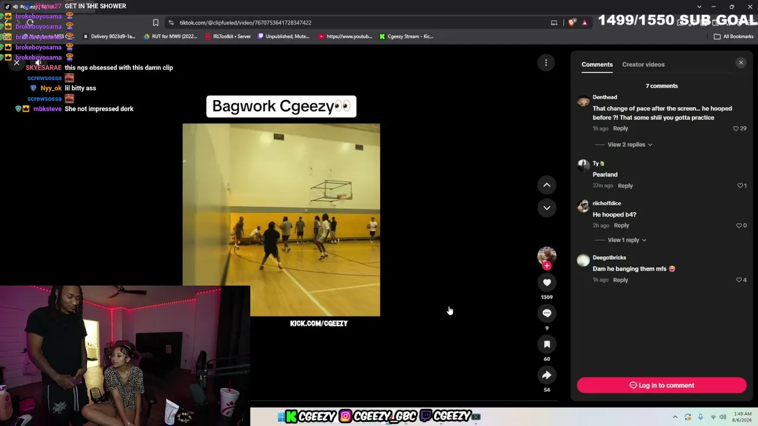Open the three-dot video options menu

(x=546, y=62)
